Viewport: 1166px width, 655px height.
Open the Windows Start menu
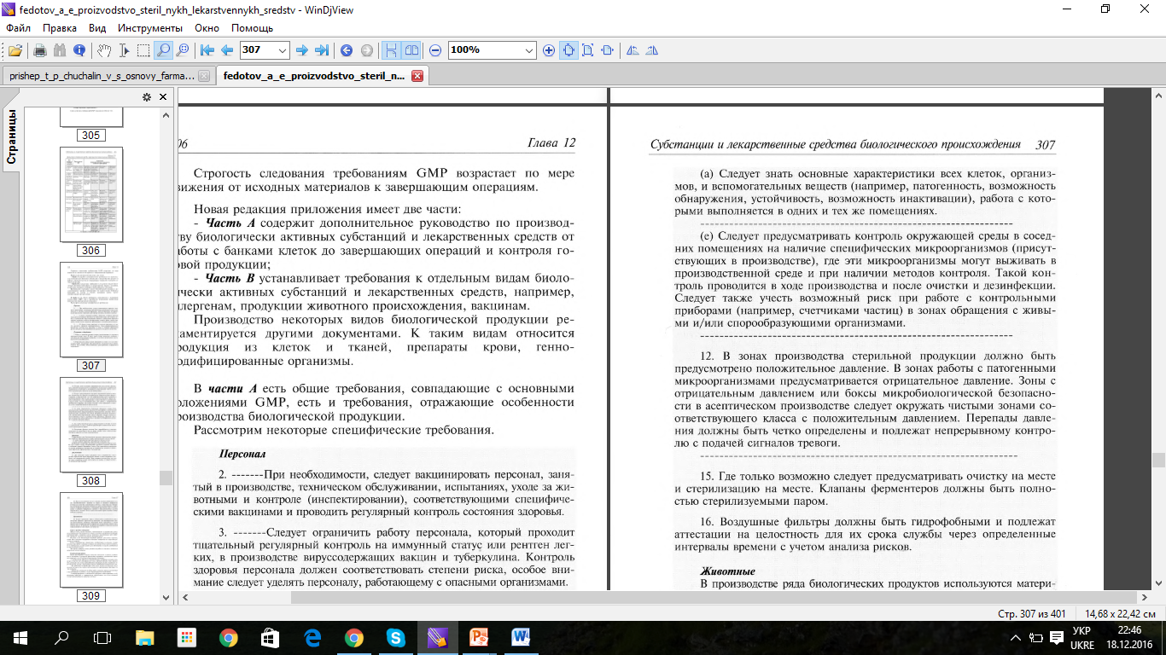click(x=20, y=637)
